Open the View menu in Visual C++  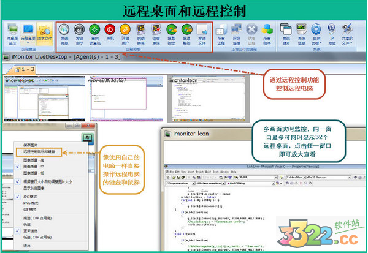(x=185, y=172)
